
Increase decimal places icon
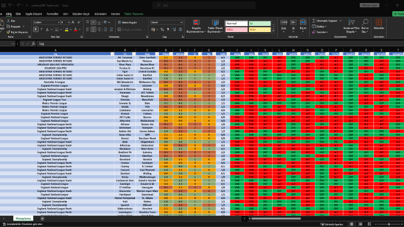point(174,30)
